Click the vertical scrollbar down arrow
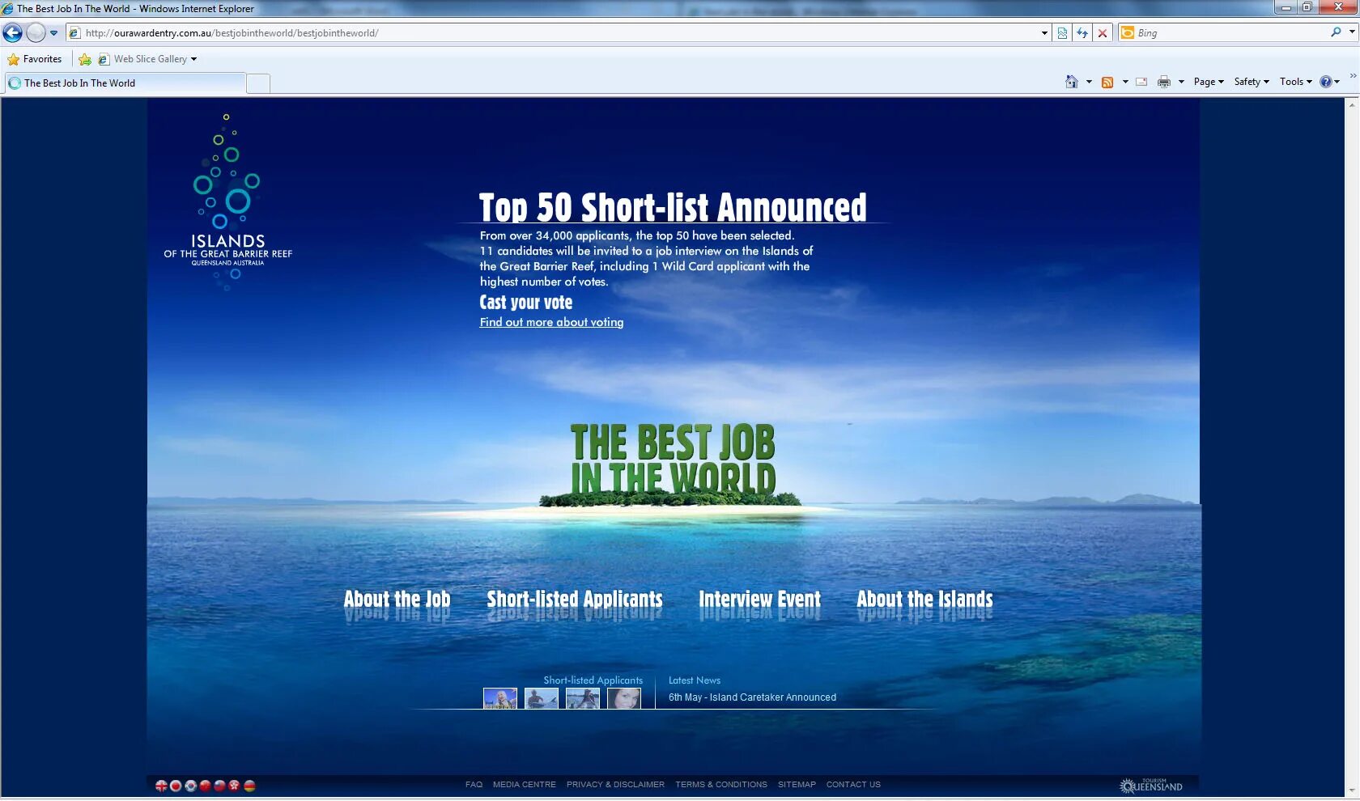 [1352, 791]
